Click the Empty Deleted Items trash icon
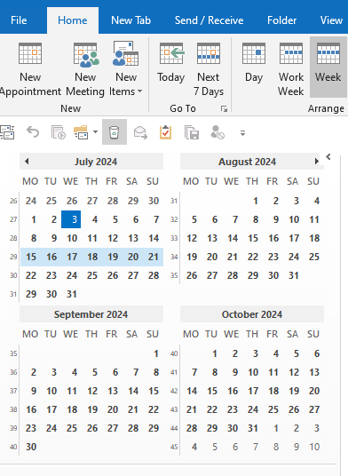This screenshot has height=476, width=348. tap(115, 132)
